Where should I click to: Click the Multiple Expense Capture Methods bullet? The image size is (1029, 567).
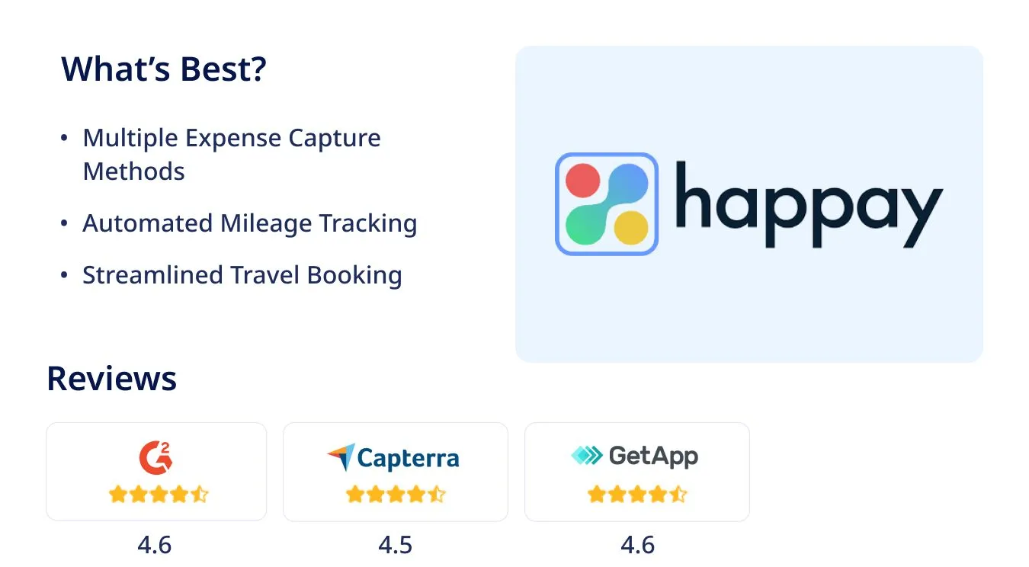(232, 155)
